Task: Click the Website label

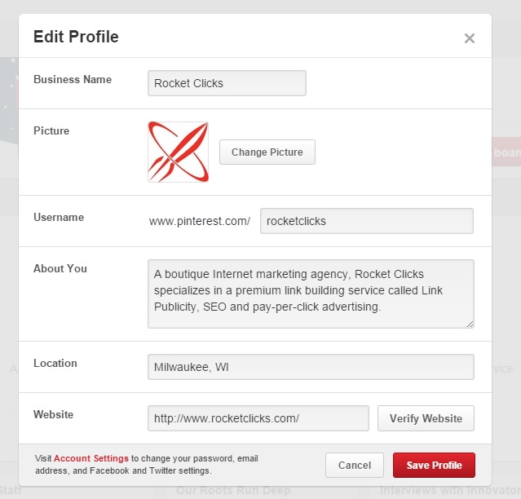Action: 54,414
